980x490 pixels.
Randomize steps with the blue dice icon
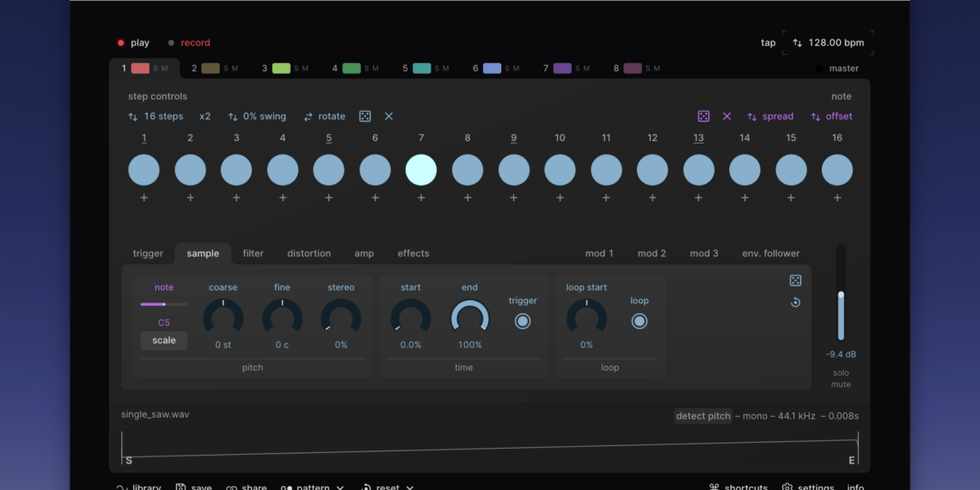pos(364,116)
